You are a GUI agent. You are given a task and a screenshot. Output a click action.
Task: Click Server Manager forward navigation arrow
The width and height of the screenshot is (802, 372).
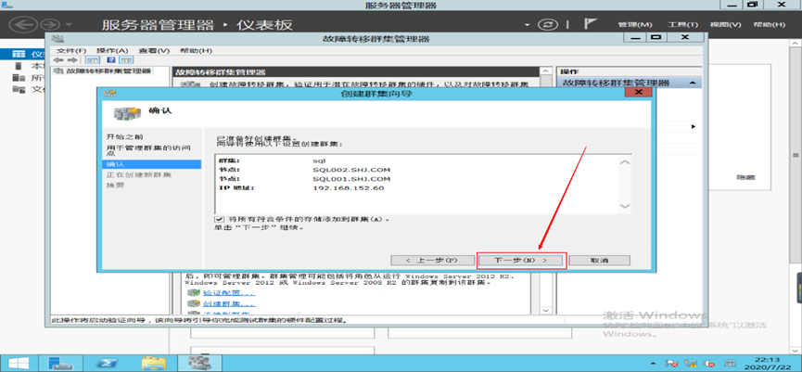pyautogui.click(x=51, y=24)
